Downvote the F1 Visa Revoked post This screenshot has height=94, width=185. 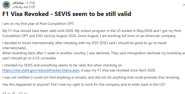coord(14,93)
